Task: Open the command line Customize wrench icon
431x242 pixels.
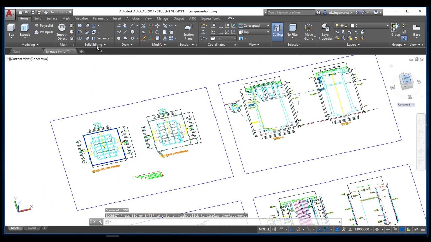Action: click(100, 222)
